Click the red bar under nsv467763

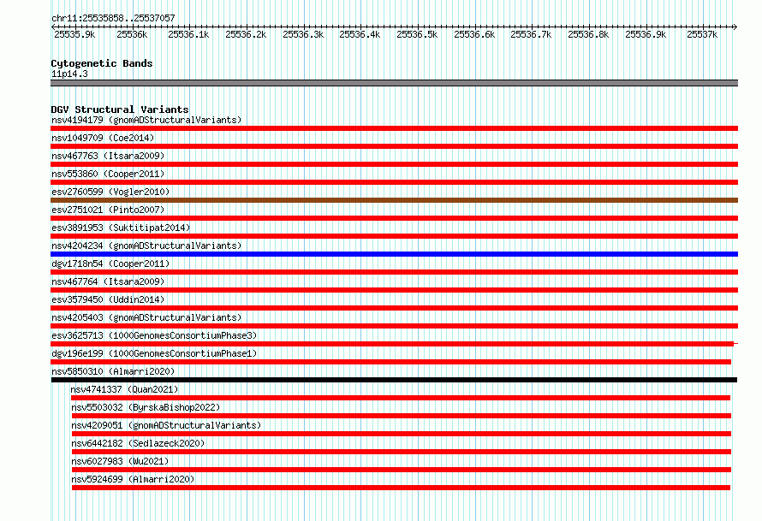(394, 164)
